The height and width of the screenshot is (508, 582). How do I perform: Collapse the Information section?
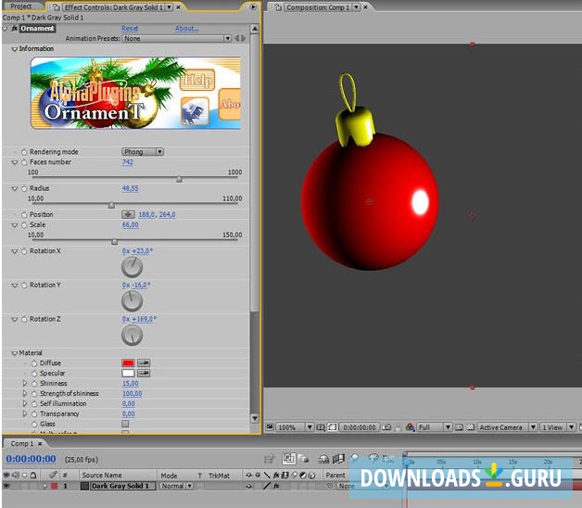point(15,49)
